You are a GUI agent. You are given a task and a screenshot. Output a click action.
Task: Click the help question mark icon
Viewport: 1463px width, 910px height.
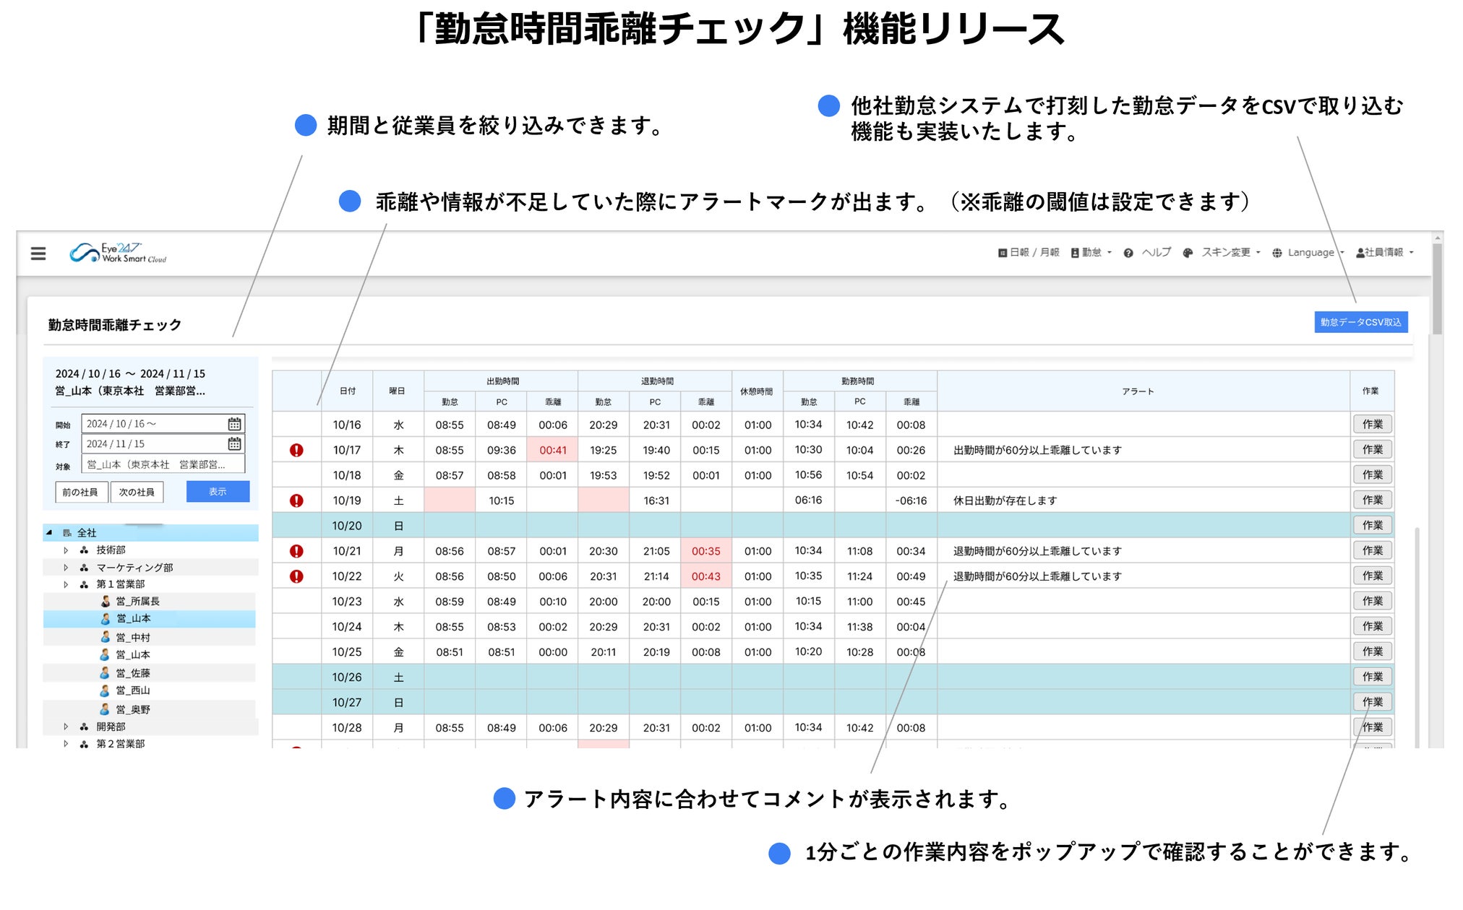1128,253
